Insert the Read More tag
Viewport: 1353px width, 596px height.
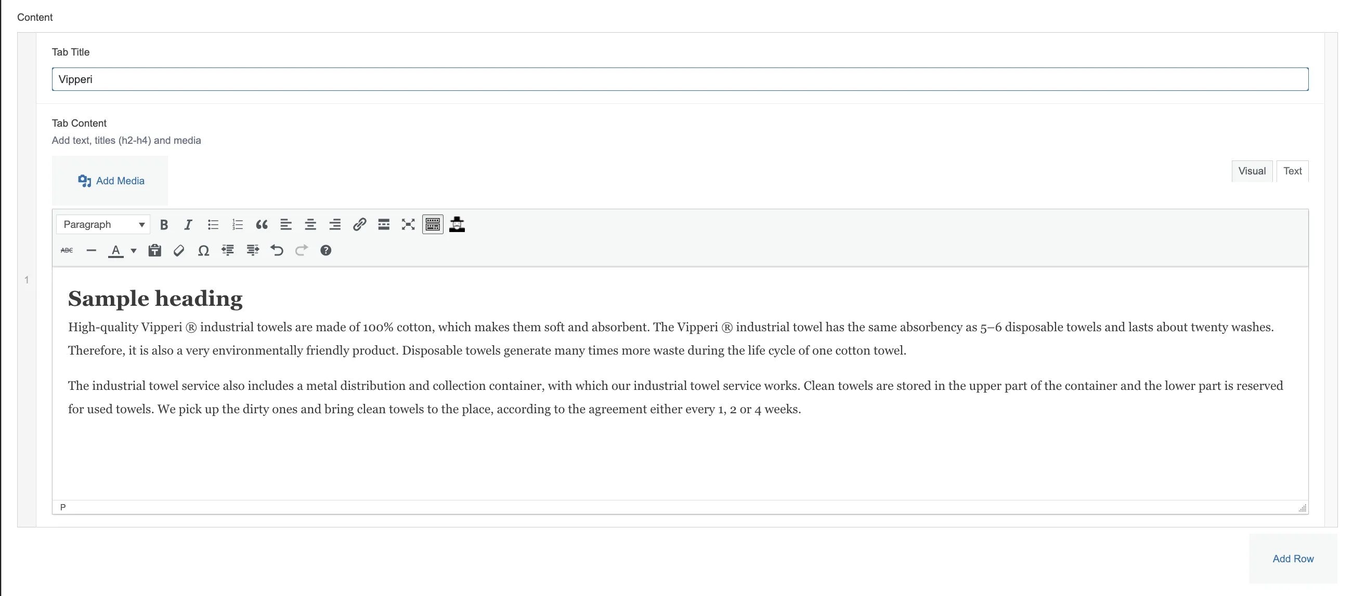click(x=384, y=224)
